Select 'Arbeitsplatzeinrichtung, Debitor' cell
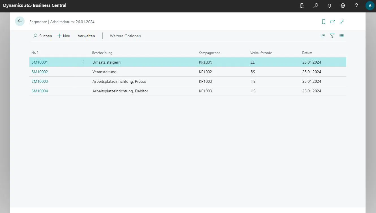Screen dimensions: 376x213 (120, 91)
